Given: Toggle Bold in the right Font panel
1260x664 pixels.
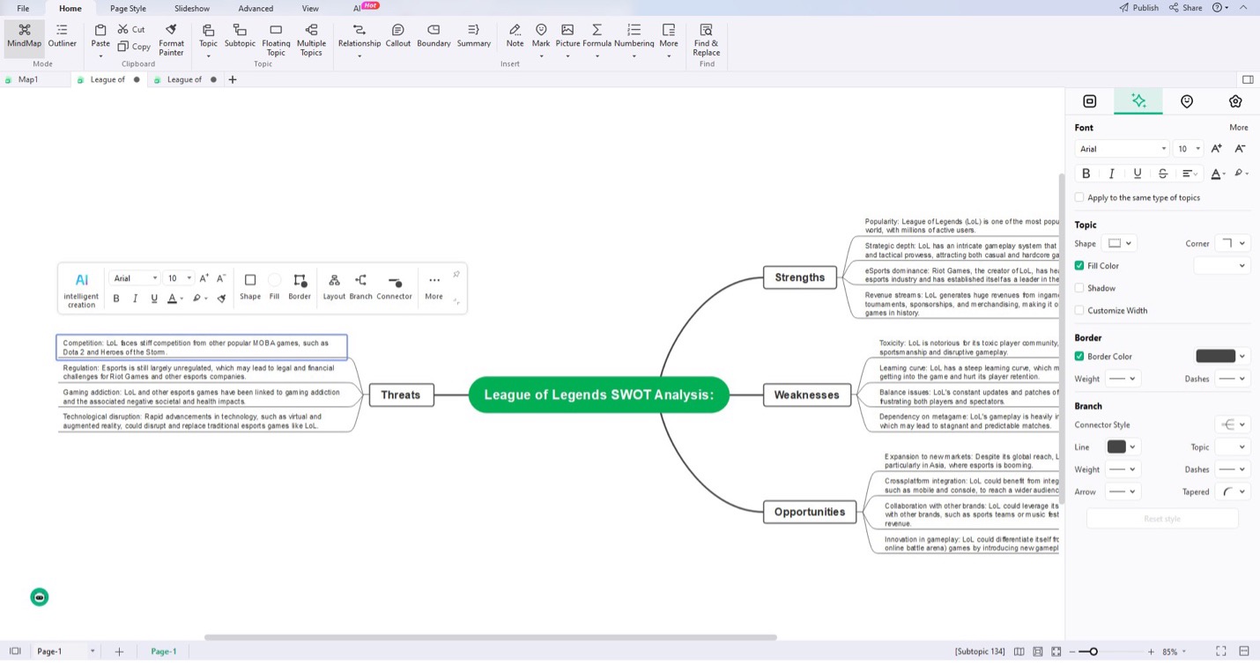Looking at the screenshot, I should click(x=1086, y=173).
